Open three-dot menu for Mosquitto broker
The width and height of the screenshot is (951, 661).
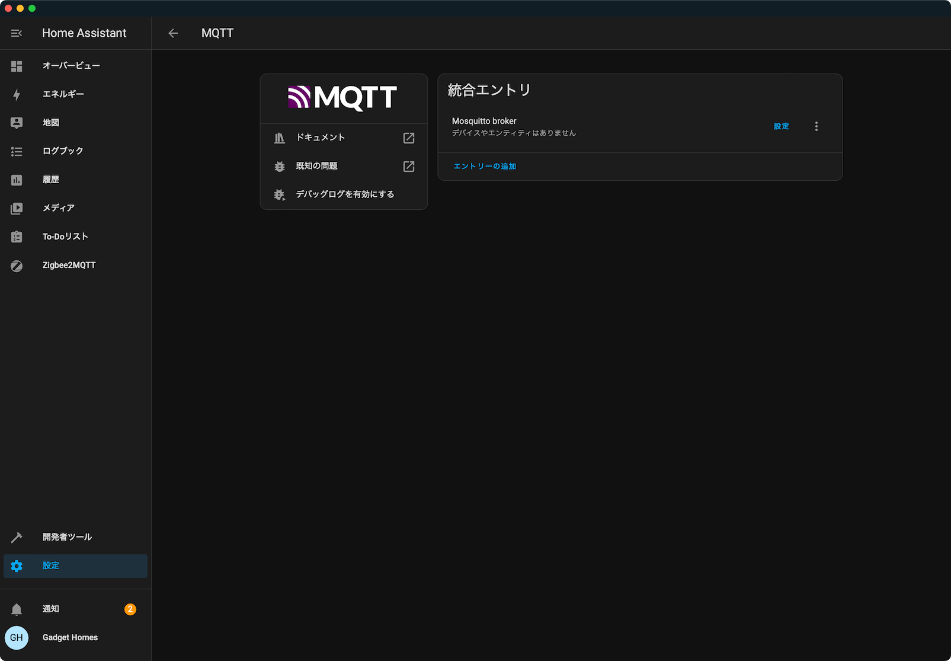[816, 126]
